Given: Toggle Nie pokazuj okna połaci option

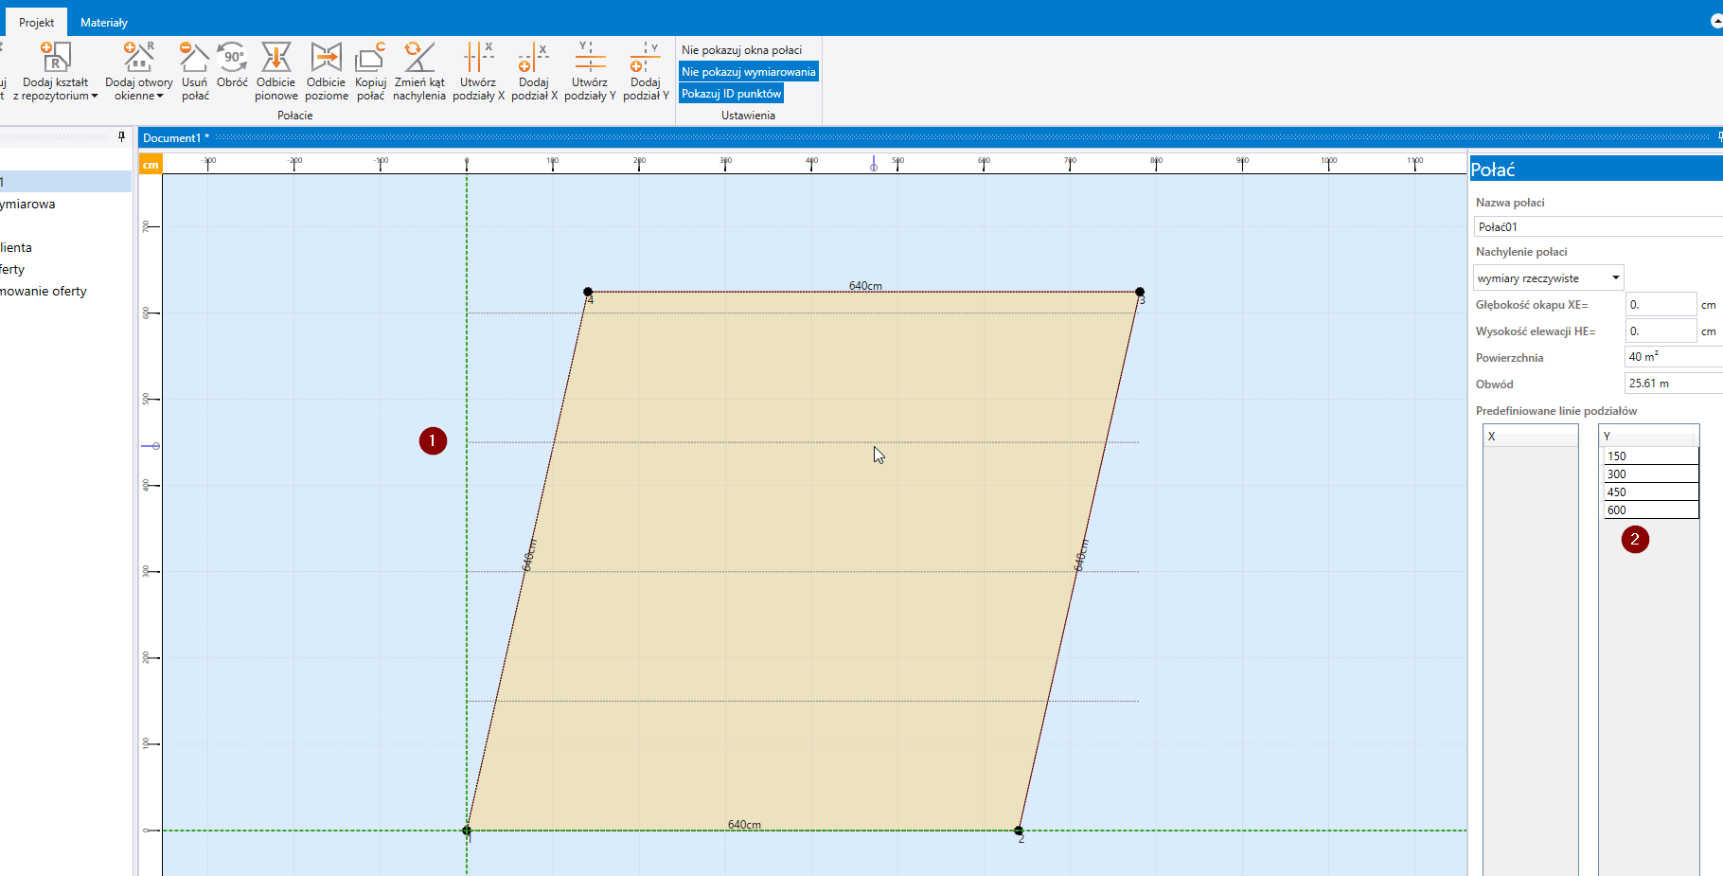Looking at the screenshot, I should (741, 50).
